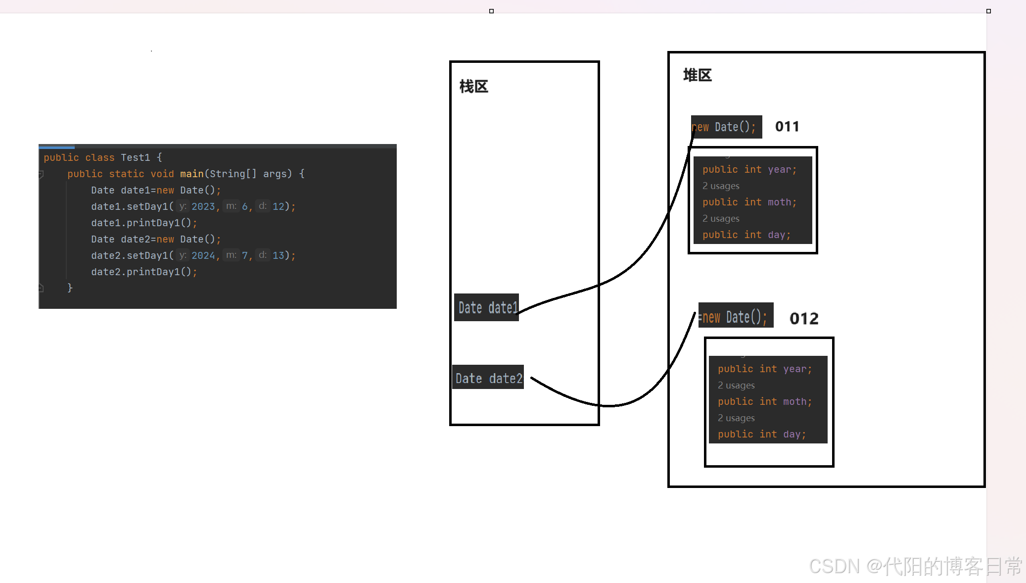Viewport: 1026px width, 583px height.
Task: Click the d: hint before 12
Action: [263, 206]
